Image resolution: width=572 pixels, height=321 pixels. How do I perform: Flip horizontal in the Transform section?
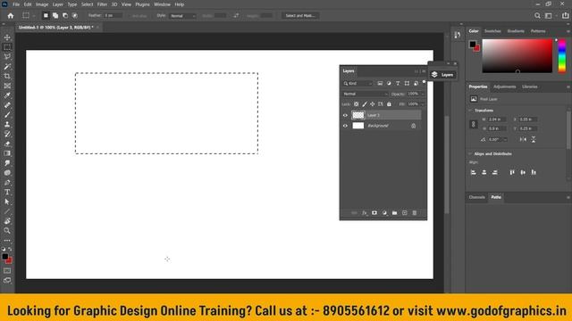[523, 139]
